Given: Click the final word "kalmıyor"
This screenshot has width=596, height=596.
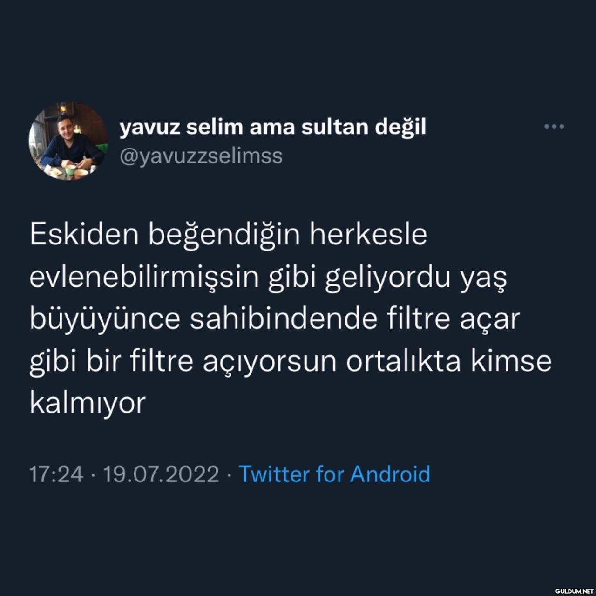Looking at the screenshot, I should 88,403.
